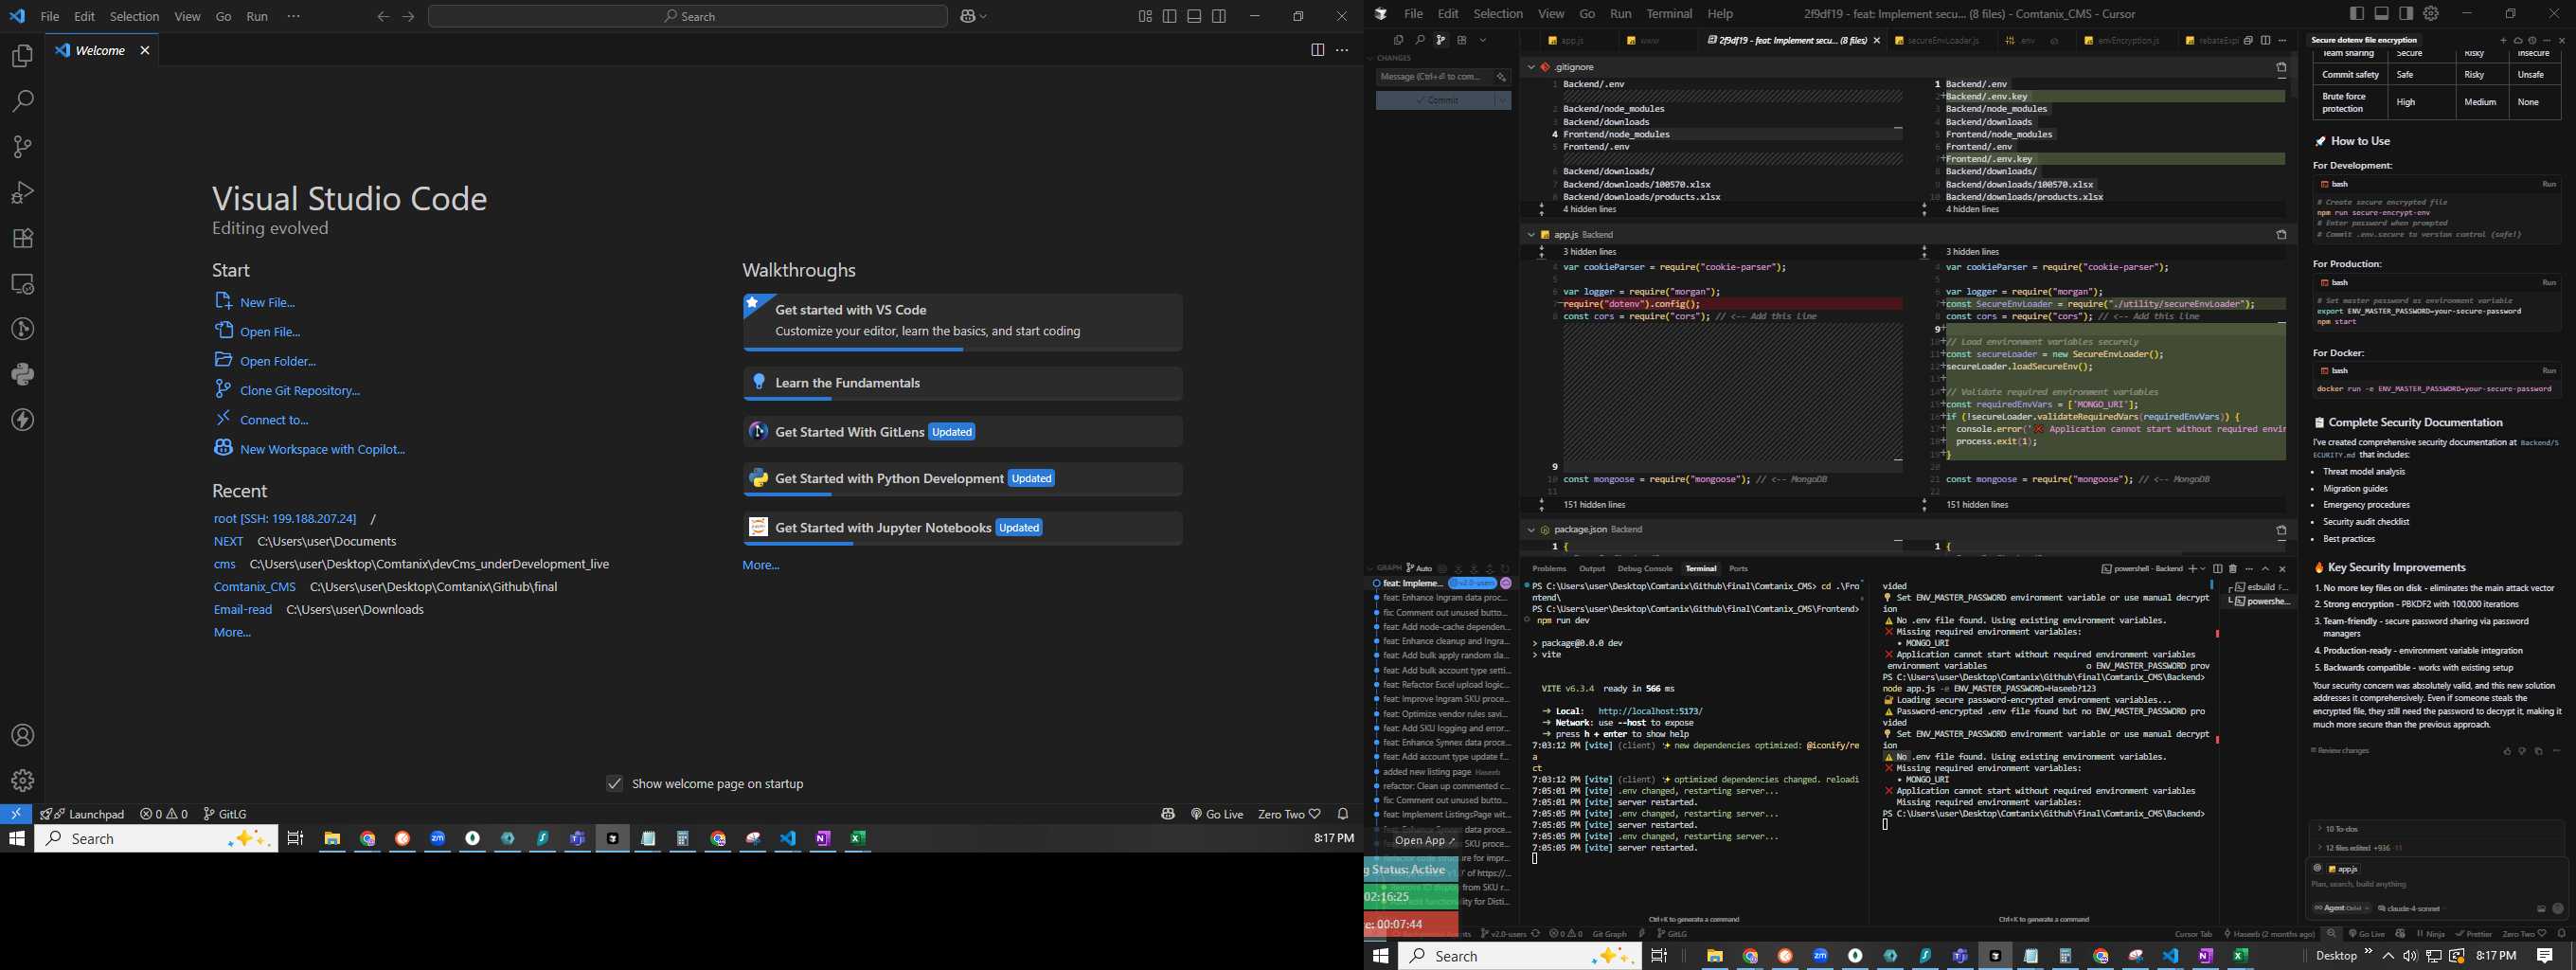Open Thunder Client lightning icon in VS Code
This screenshot has width=2576, height=970.
[x=22, y=420]
